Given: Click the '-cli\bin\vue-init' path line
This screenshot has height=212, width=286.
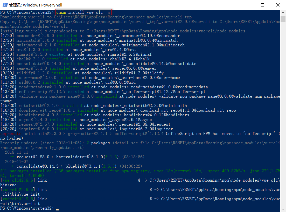Looking at the screenshot, I should (x=20, y=194).
